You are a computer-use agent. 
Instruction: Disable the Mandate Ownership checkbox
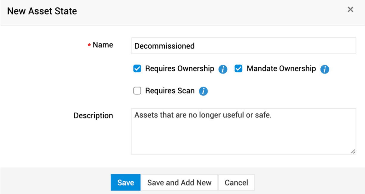(238, 69)
